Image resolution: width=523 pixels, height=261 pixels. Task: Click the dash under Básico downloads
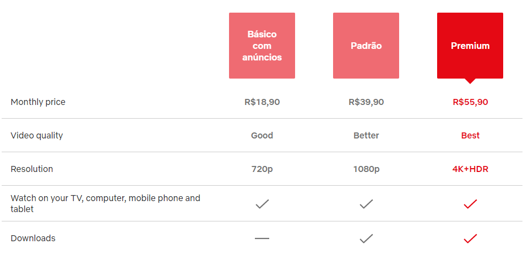tap(262, 238)
